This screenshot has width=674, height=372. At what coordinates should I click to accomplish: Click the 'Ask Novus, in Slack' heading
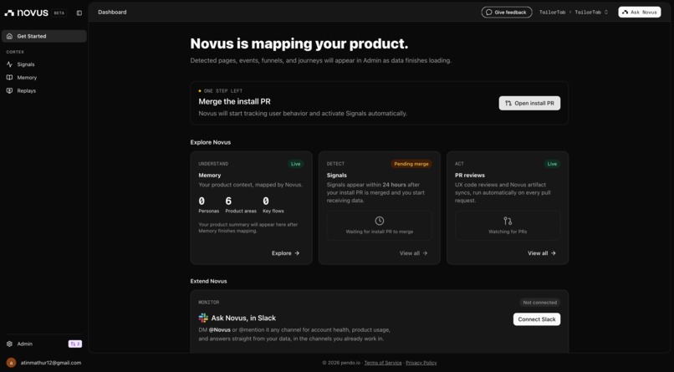243,318
